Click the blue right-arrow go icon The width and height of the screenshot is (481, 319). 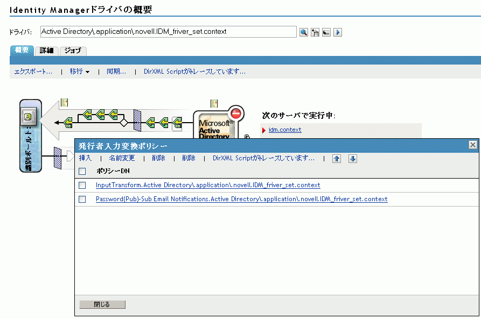point(337,32)
